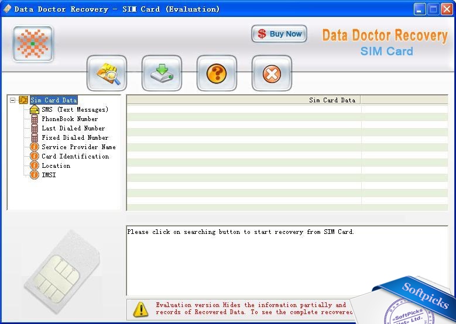
Task: Click the title bar application icon
Action: (x=7, y=9)
